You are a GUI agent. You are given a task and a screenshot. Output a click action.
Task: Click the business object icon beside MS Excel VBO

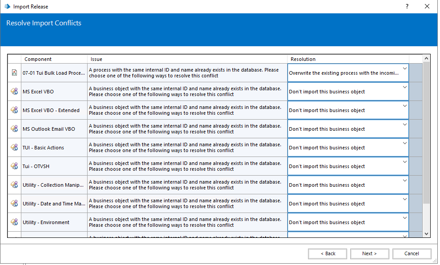(14, 92)
